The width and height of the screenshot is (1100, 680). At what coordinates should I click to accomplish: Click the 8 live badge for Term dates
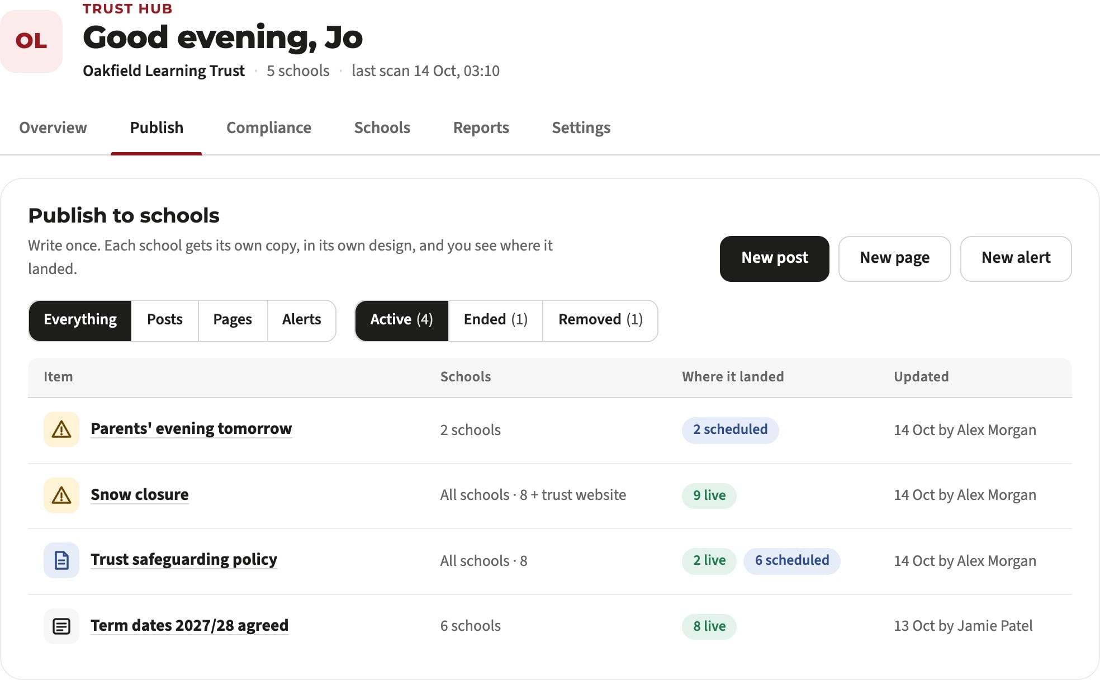coord(709,627)
